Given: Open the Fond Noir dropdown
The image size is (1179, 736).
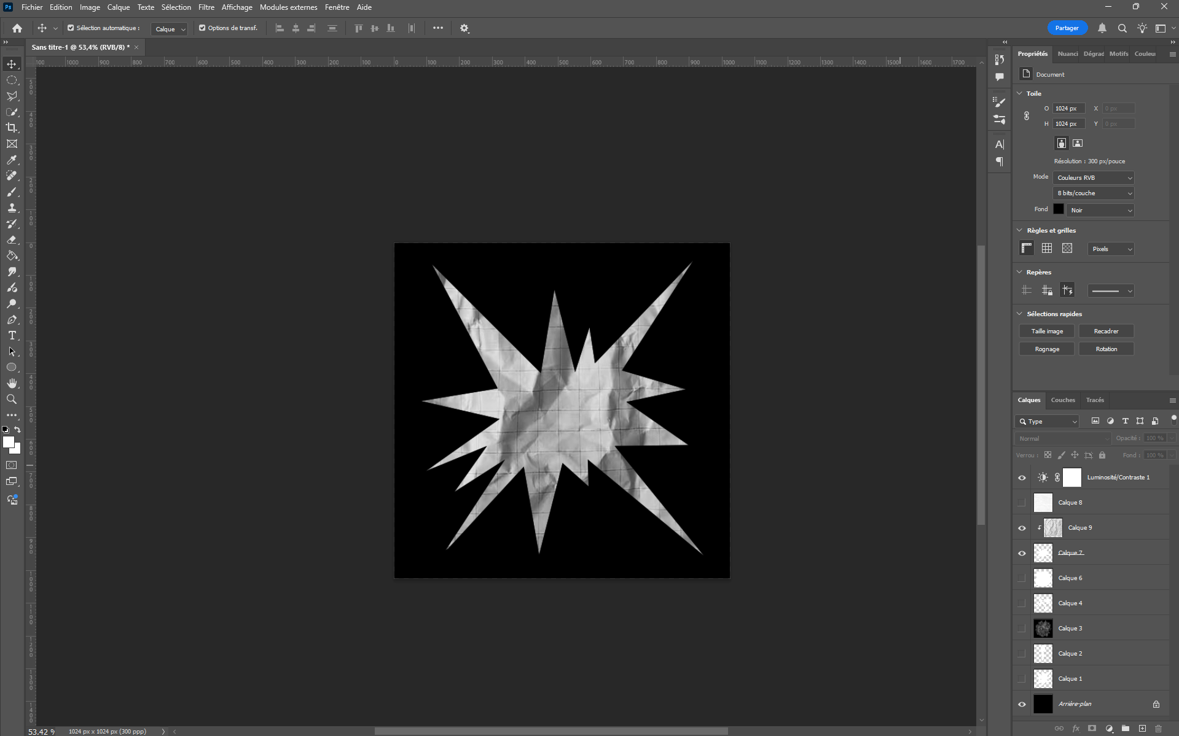Looking at the screenshot, I should (x=1100, y=210).
